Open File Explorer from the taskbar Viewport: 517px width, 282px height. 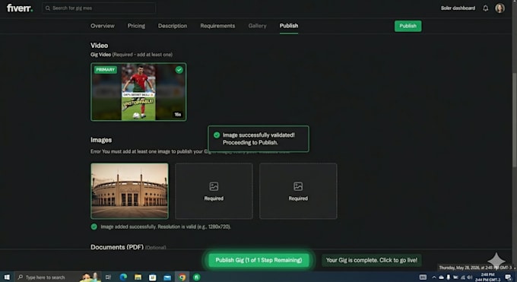[138, 277]
